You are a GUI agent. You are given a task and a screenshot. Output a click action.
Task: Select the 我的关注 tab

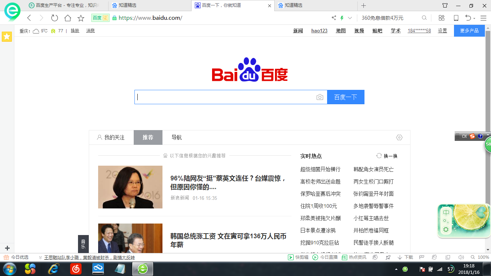pos(111,137)
